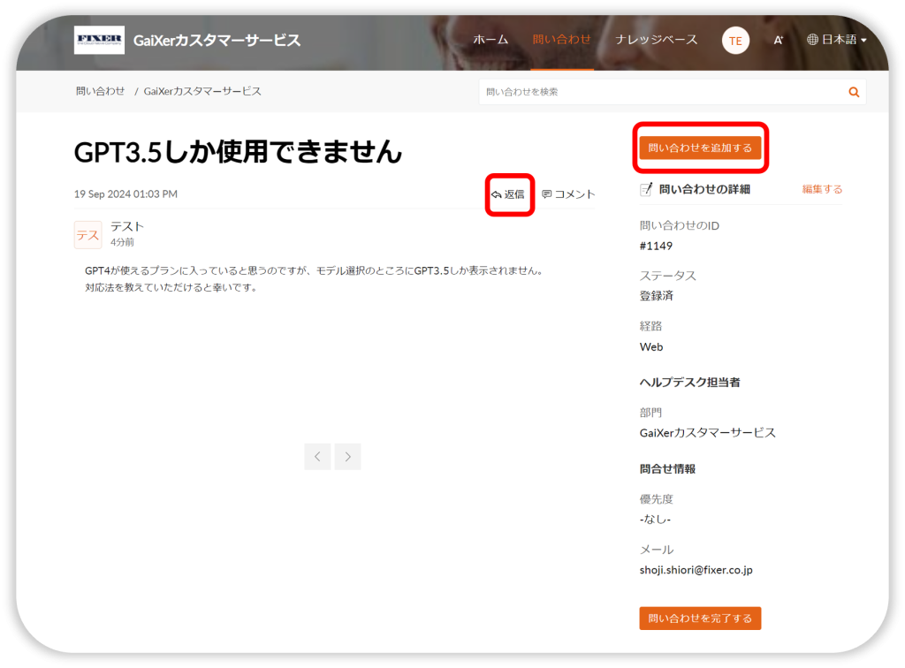Open the ホーム menu tab
905x668 pixels.
[491, 40]
